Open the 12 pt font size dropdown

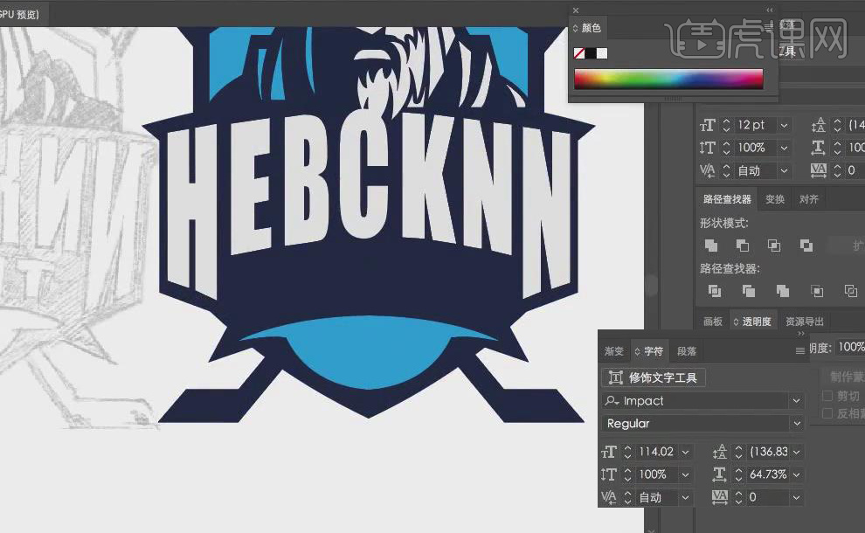tap(784, 125)
